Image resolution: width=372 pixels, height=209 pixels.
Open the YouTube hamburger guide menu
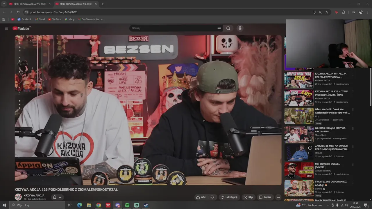coord(6,28)
